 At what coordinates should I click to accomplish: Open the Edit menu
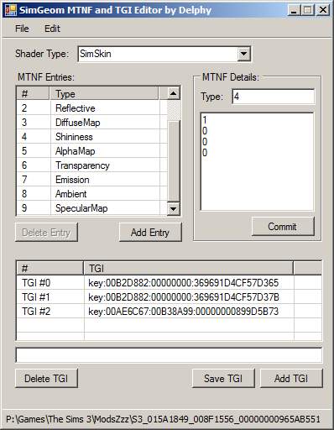52,29
